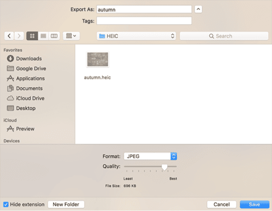The height and width of the screenshot is (211, 272).
Task: Click the Preview app icon under iCloud
Action: [x=10, y=129]
